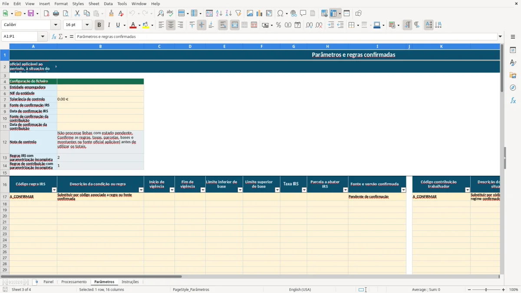Click the Export as PDF icon
The image size is (521, 293).
point(46,13)
